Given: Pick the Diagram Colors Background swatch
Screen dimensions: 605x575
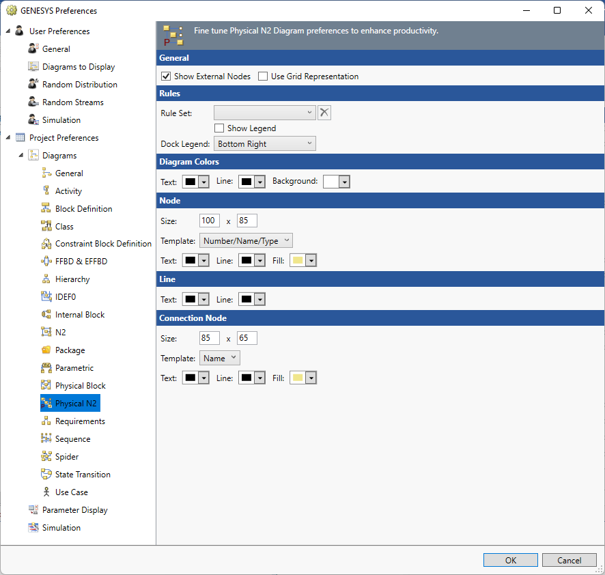Looking at the screenshot, I should click(336, 182).
